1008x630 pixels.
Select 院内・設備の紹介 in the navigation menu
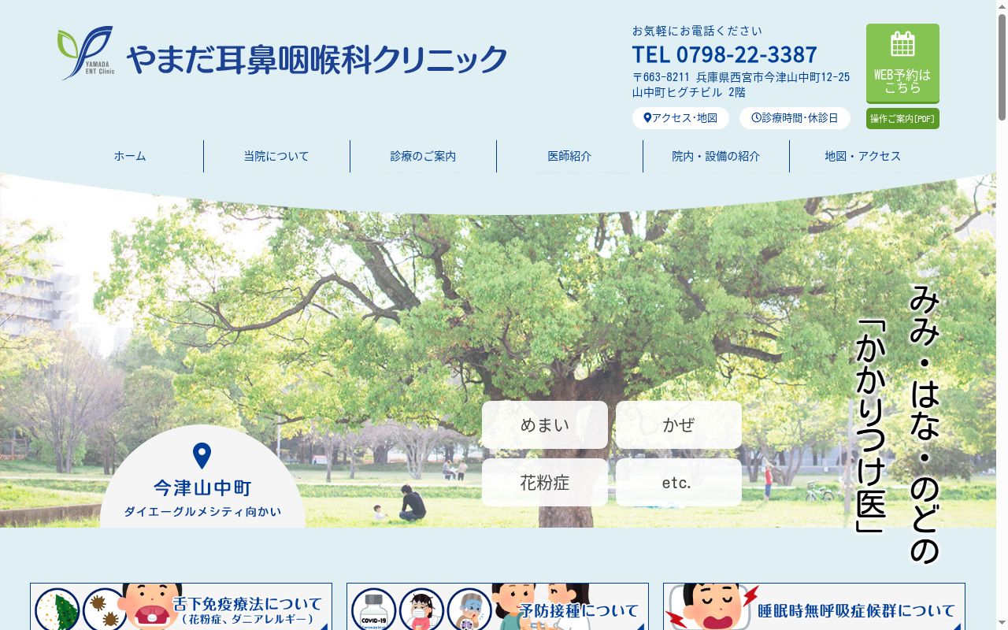tap(716, 156)
